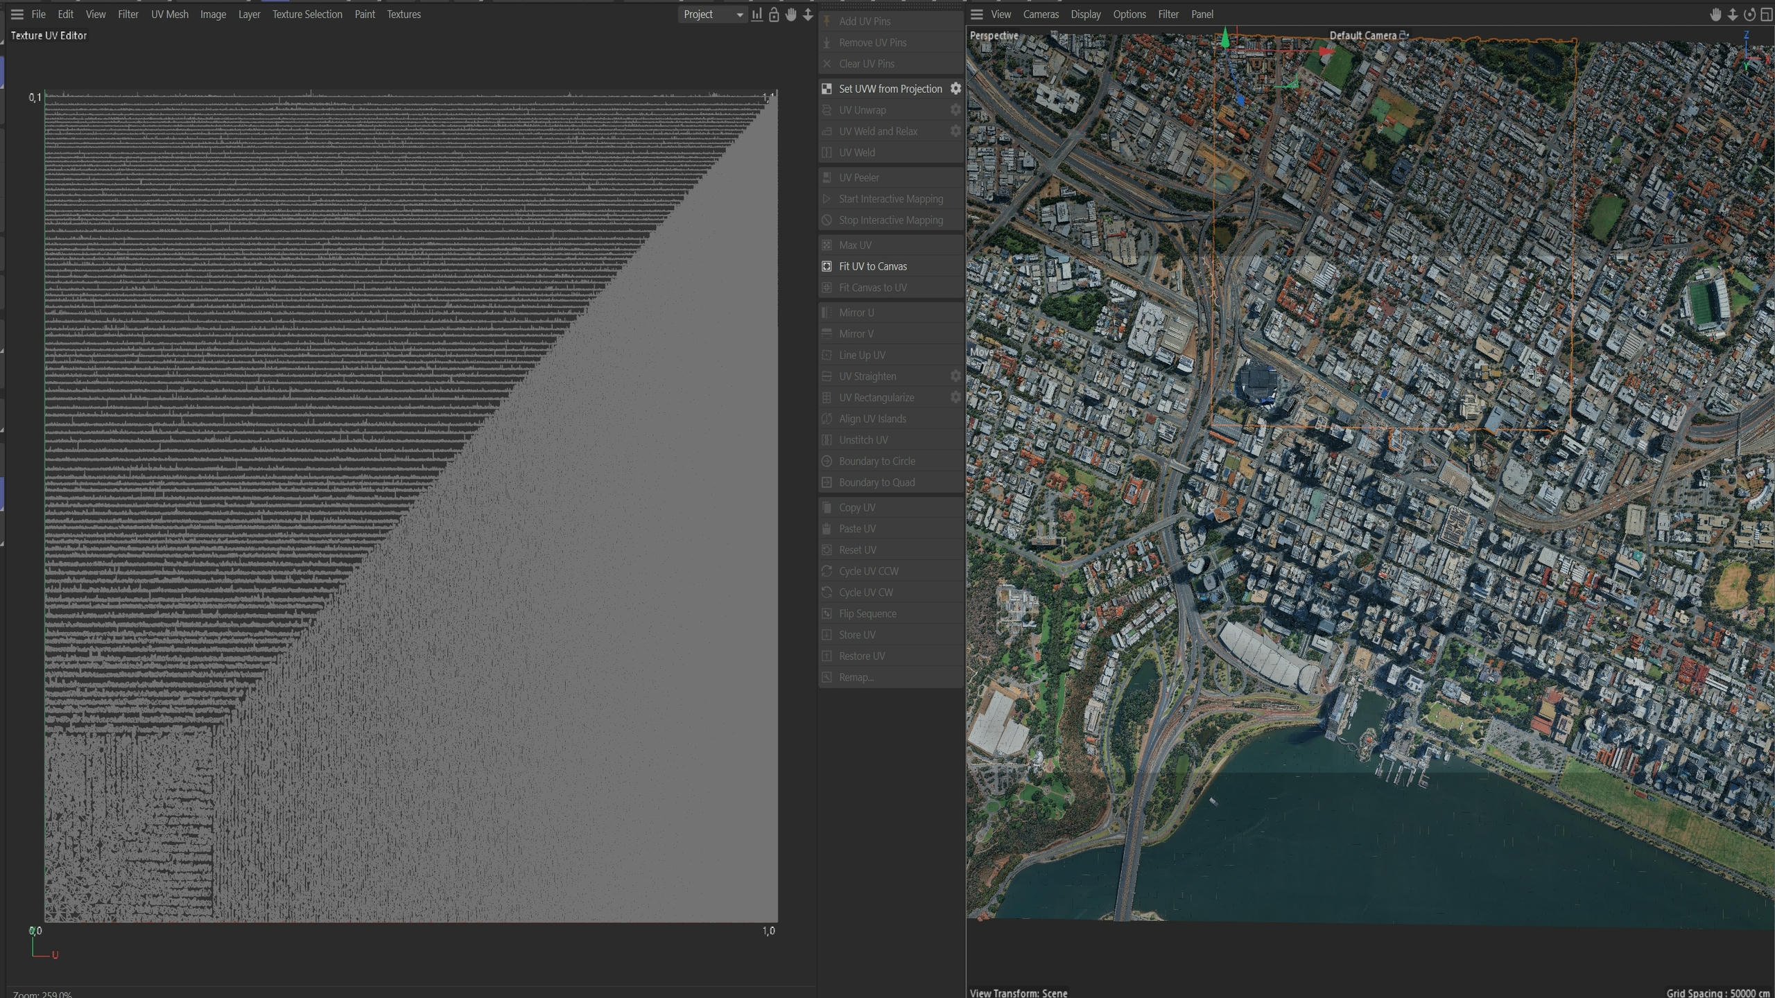1775x998 pixels.
Task: Click the UV editor pan hand icon
Action: [x=791, y=15]
